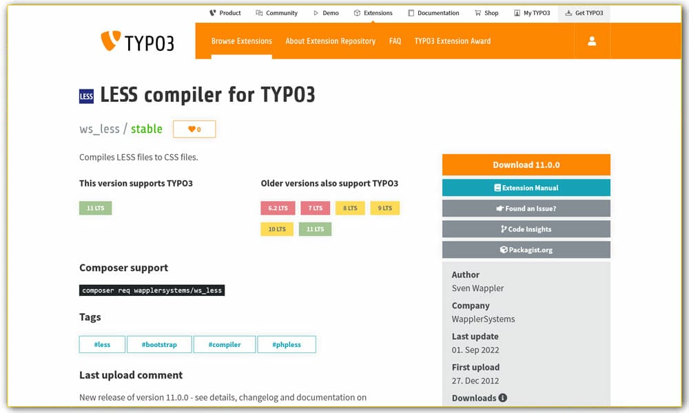Select the 6.2 LTS version badge

[x=278, y=207]
